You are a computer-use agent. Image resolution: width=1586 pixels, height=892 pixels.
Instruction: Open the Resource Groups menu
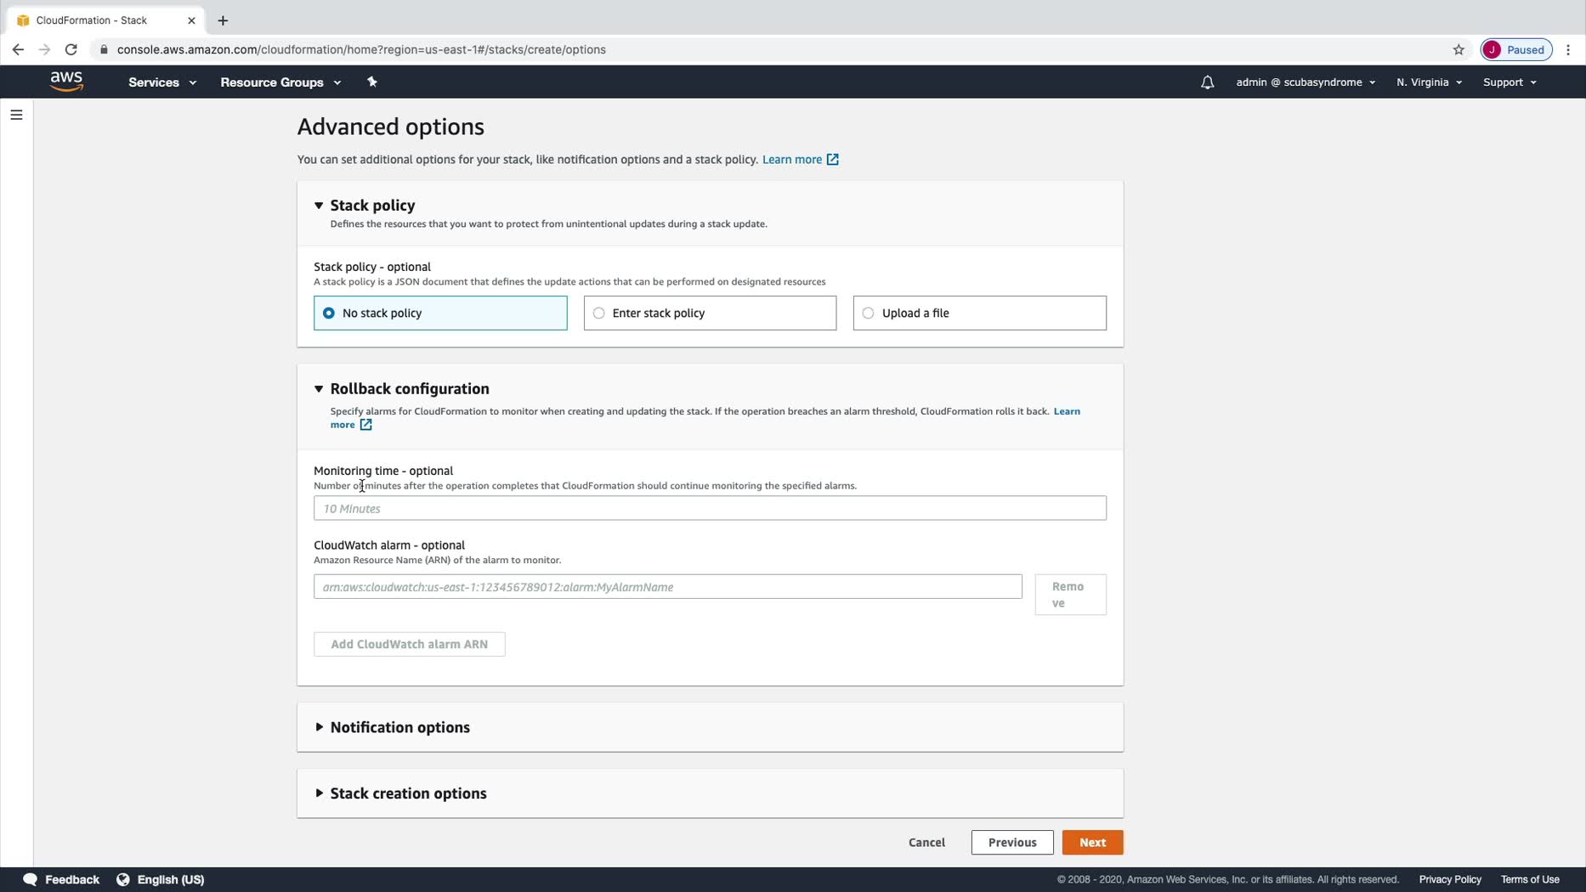(280, 82)
